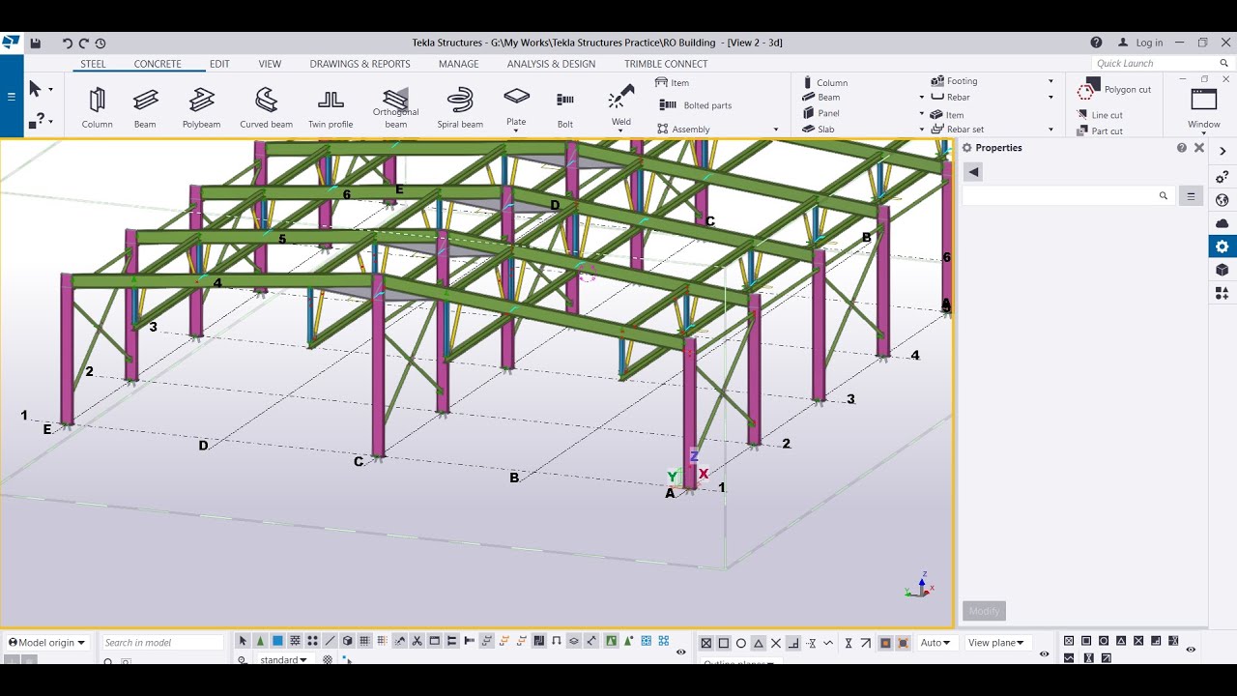Select the steel Beam tool
Screen dimensions: 1237x696
click(x=145, y=107)
